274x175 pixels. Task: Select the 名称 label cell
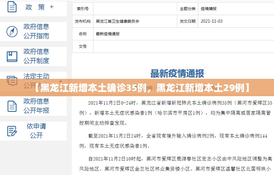pyautogui.click(x=83, y=34)
